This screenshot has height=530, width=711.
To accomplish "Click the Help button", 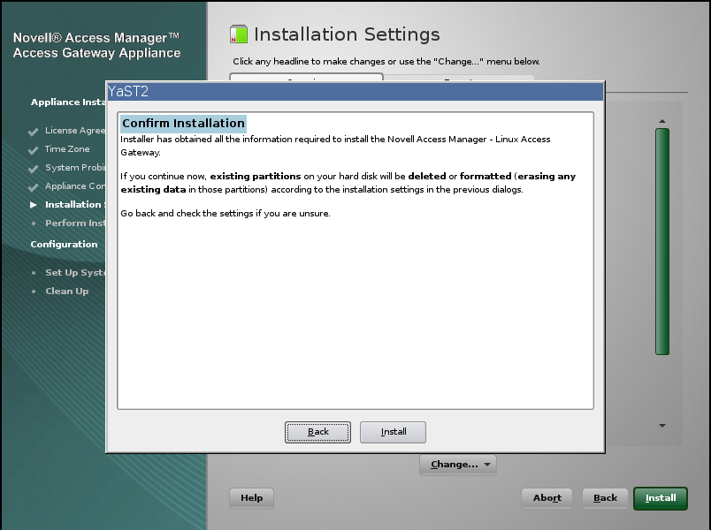I will pos(252,498).
